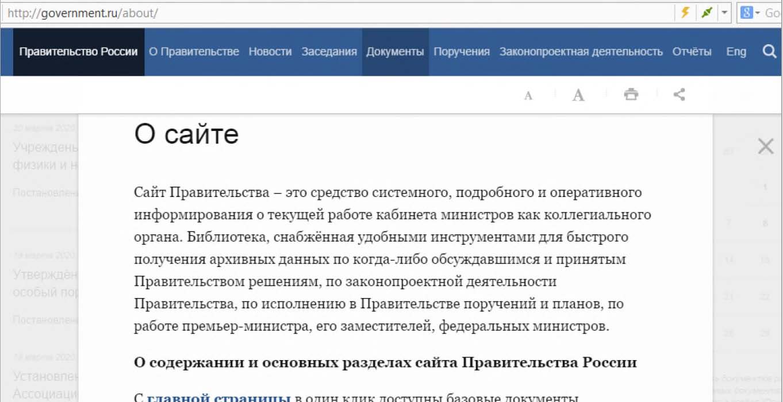Open the Google search engine selector dropdown
The width and height of the screenshot is (783, 402).
point(750,13)
